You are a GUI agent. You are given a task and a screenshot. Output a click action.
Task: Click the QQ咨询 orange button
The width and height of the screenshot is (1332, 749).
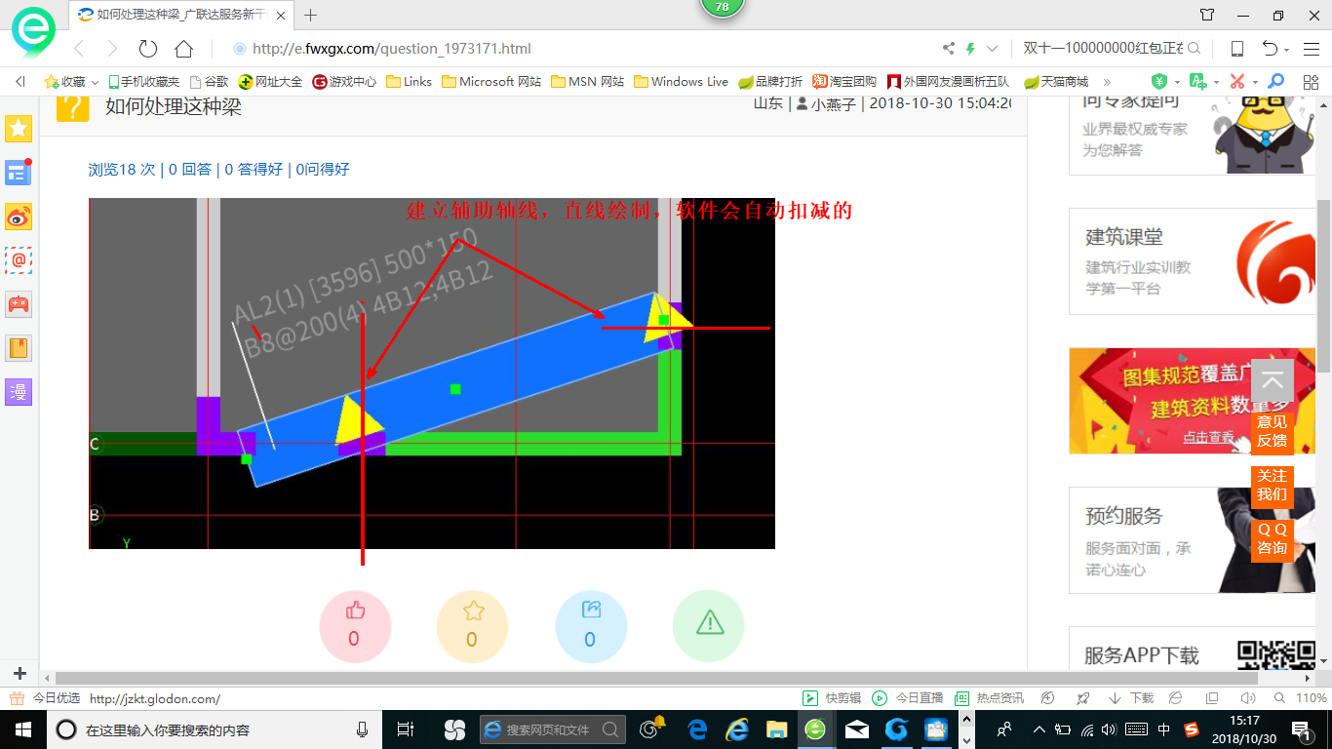point(1272,538)
